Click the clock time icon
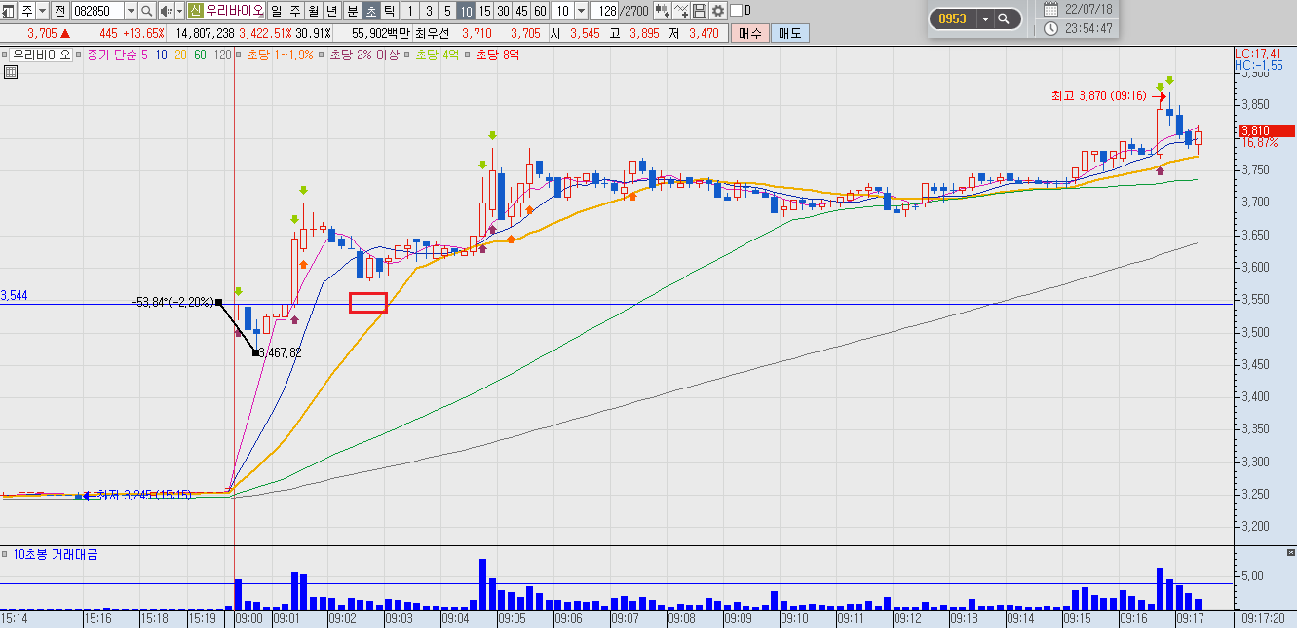The height and width of the screenshot is (628, 1297). pyautogui.click(x=1050, y=28)
